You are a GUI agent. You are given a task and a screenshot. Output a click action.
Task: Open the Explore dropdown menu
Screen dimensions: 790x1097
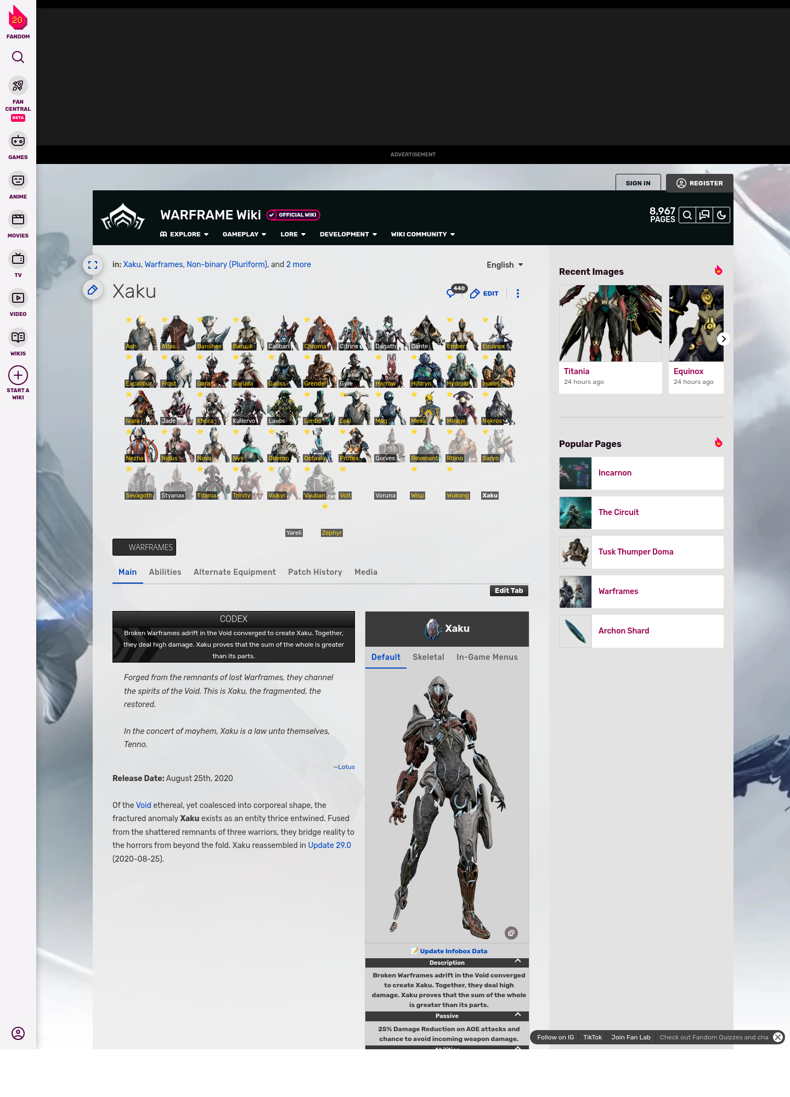coord(184,234)
